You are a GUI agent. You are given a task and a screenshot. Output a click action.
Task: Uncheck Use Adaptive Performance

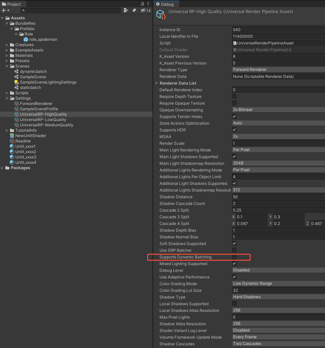(234, 277)
